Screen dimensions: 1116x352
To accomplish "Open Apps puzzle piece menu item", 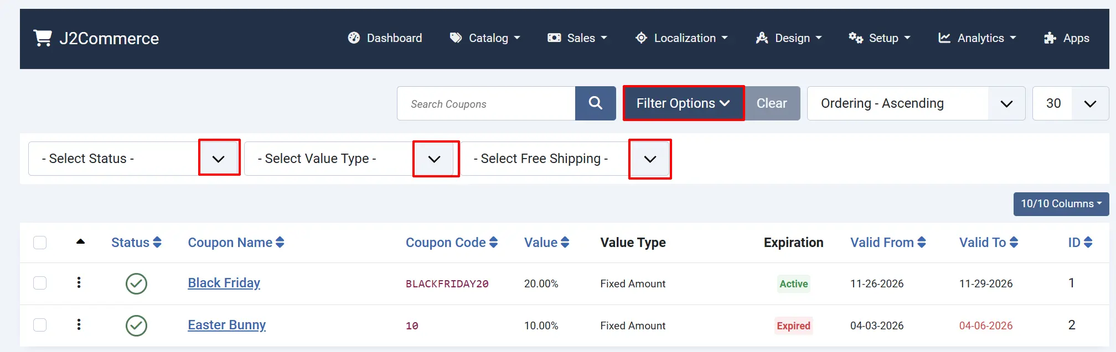I will tap(1066, 38).
